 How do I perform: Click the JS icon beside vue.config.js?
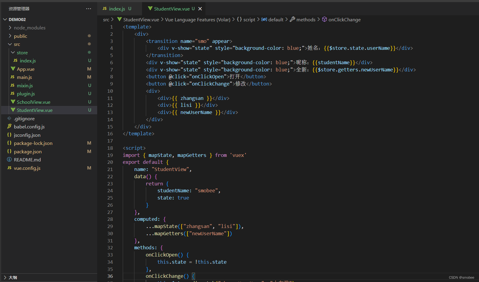(9, 168)
